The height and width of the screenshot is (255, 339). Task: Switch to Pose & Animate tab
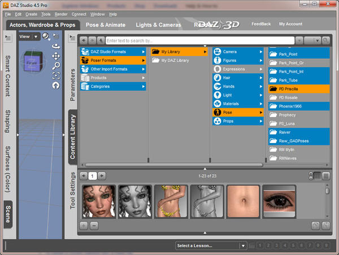coord(106,25)
